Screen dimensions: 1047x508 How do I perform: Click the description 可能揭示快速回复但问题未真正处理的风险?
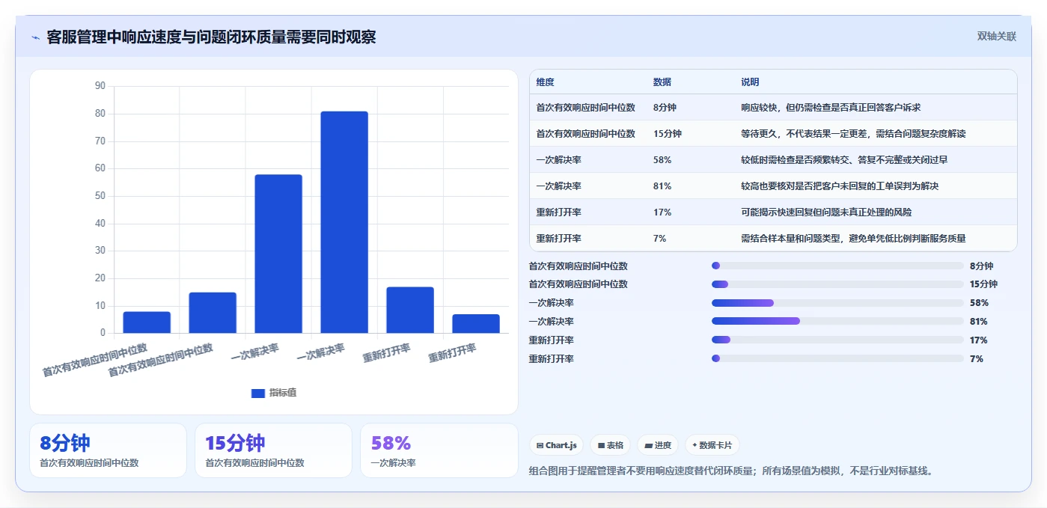coord(827,212)
